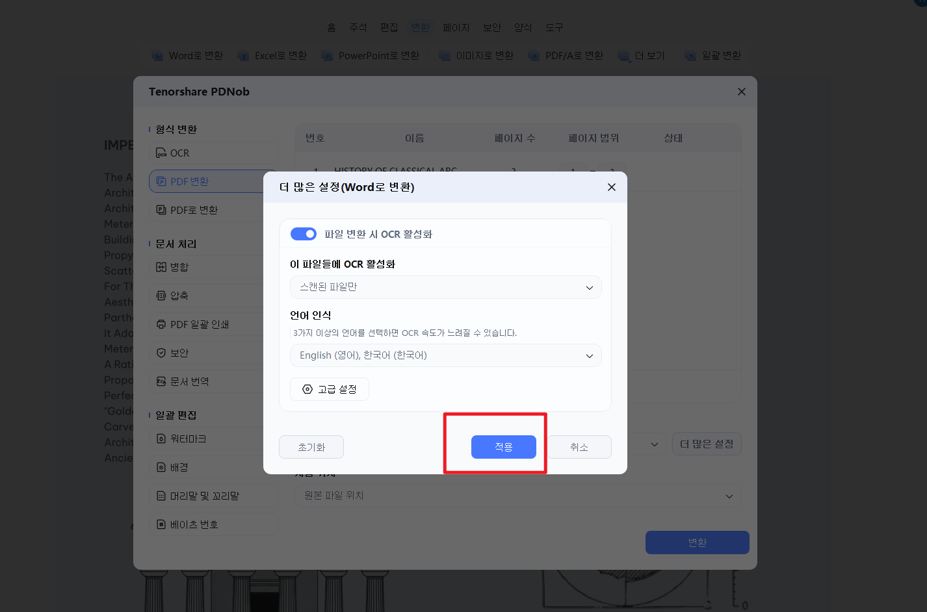
Task: Open 문서 번역 document translation
Action: coord(206,381)
